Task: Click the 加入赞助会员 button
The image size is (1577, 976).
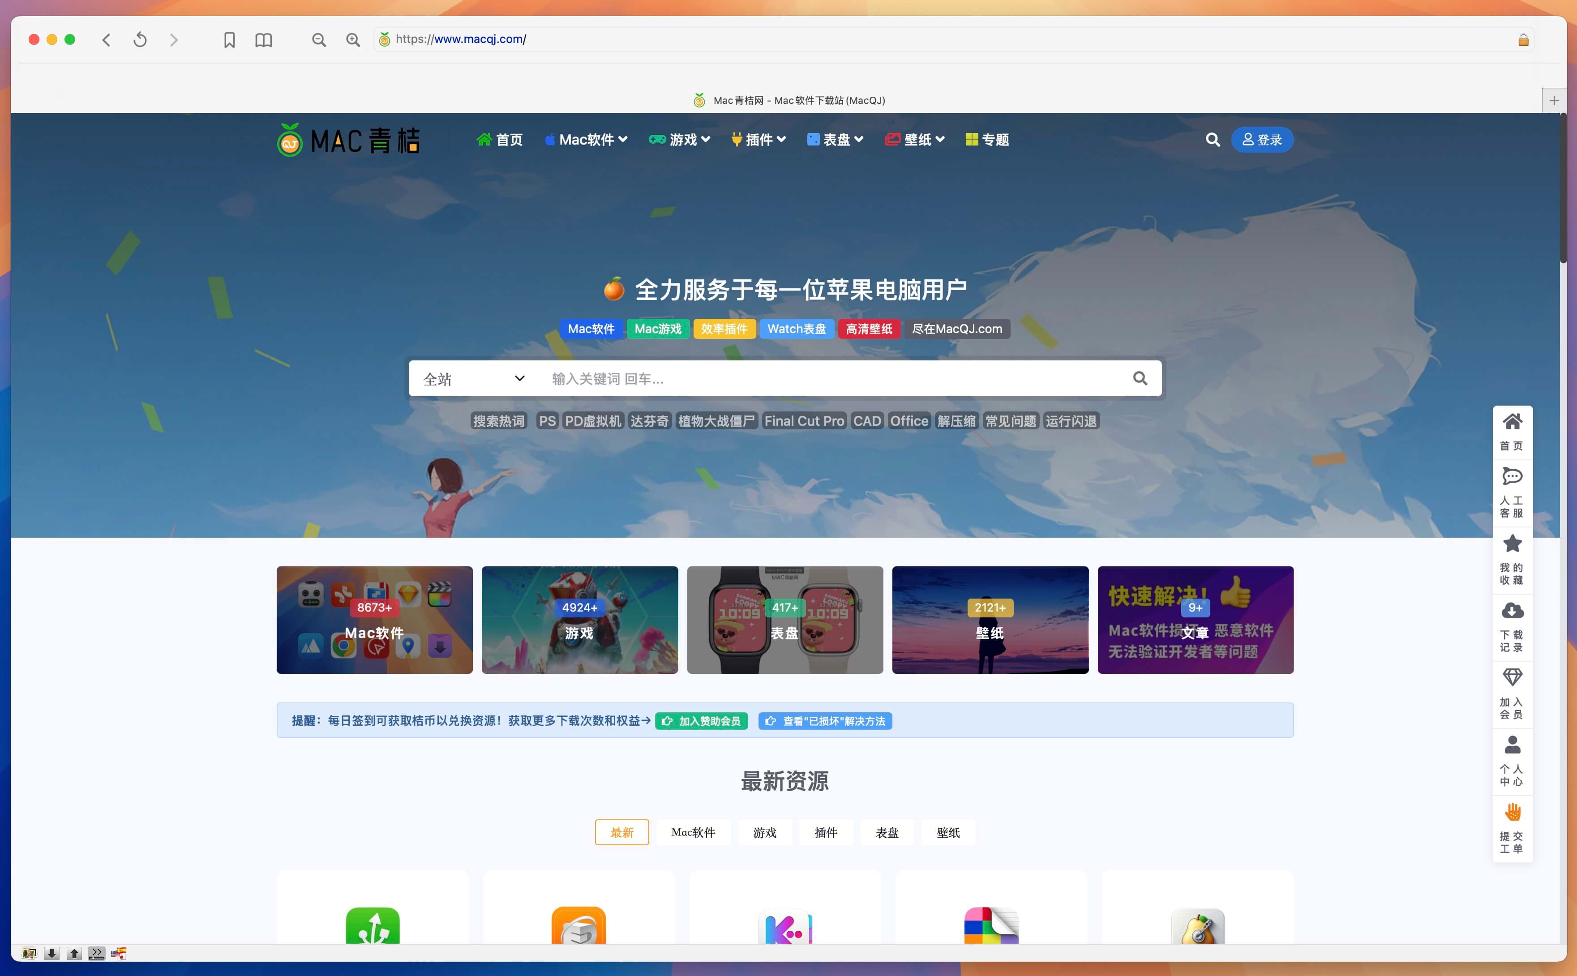Action: 702,721
